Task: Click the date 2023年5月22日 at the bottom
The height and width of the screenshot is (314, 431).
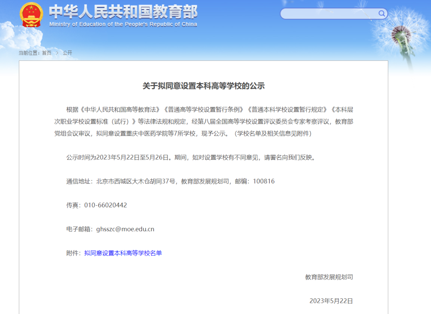Action: pos(330,301)
